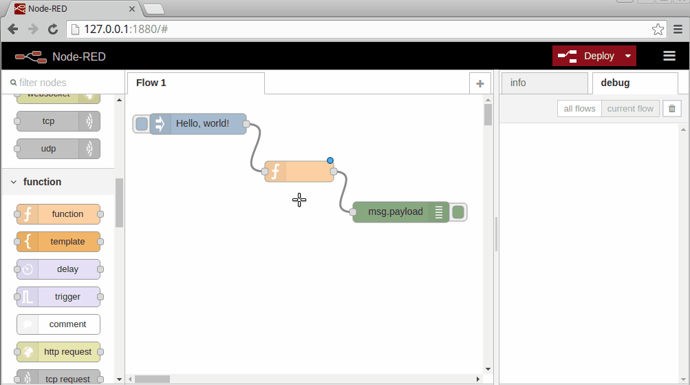Select the comment node in palette

click(x=58, y=324)
